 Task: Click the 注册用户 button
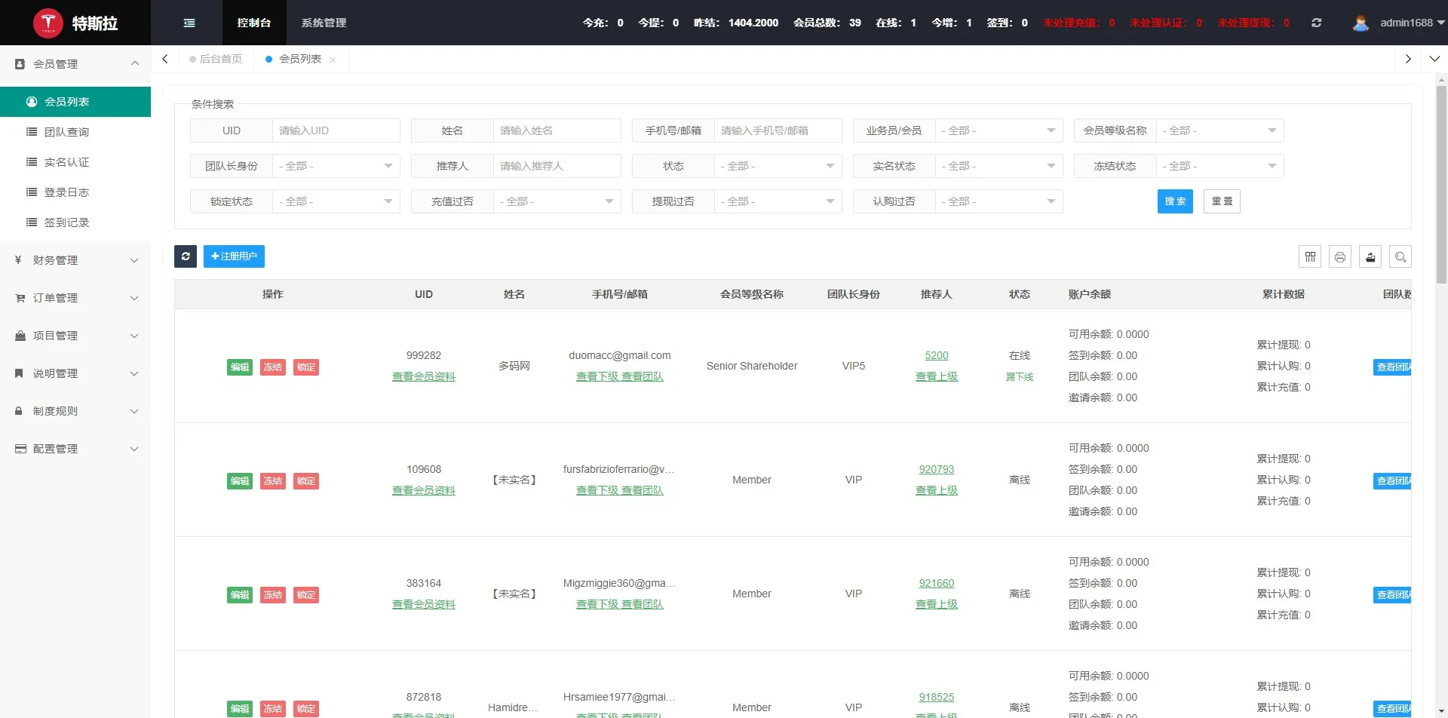tap(234, 256)
